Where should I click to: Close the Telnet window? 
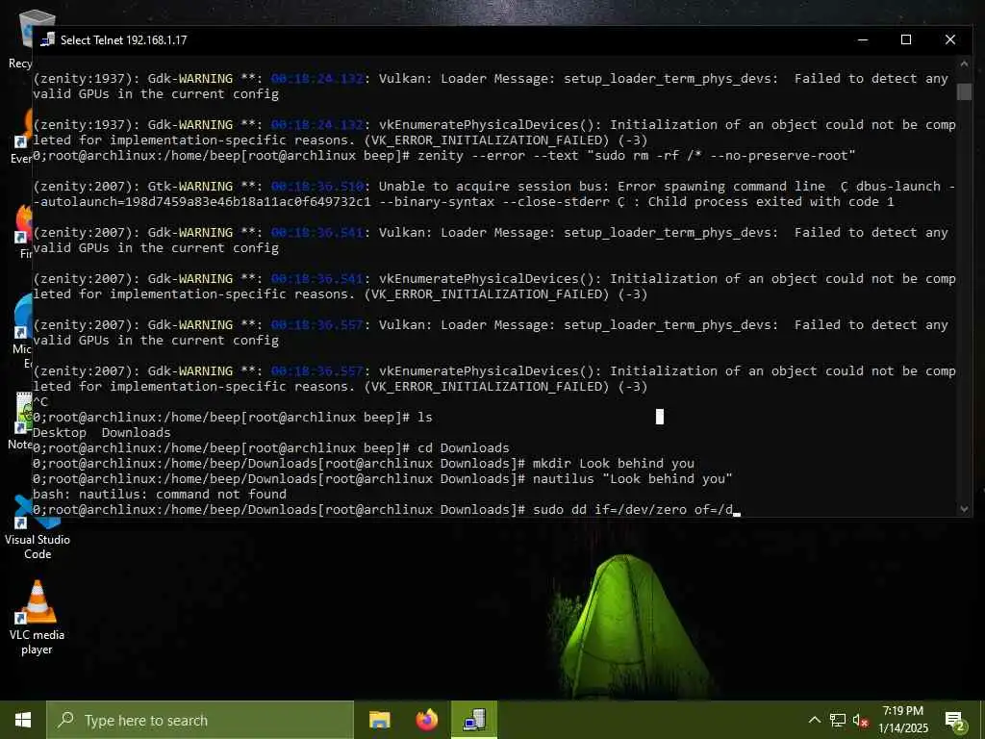point(949,39)
